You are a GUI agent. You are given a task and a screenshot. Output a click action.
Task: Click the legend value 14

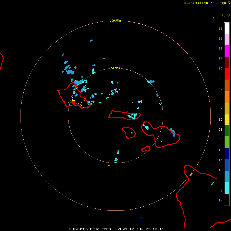220,160
